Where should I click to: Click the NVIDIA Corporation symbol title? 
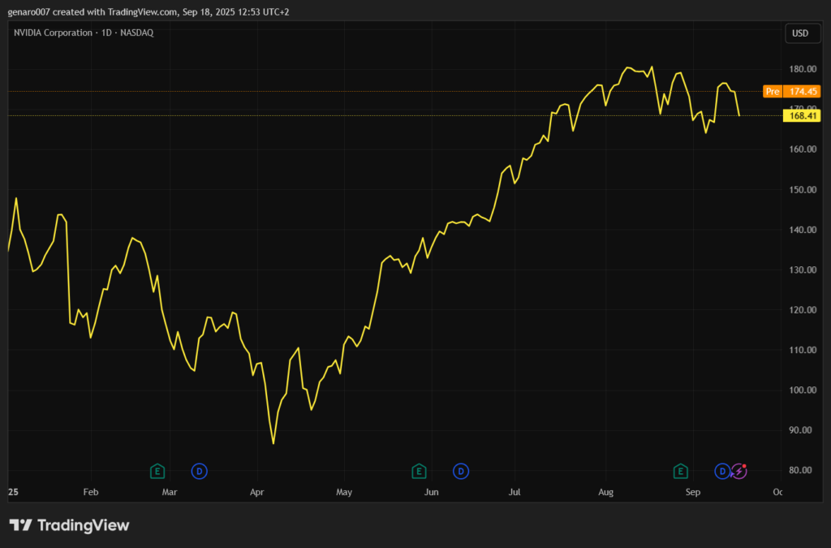pyautogui.click(x=55, y=32)
